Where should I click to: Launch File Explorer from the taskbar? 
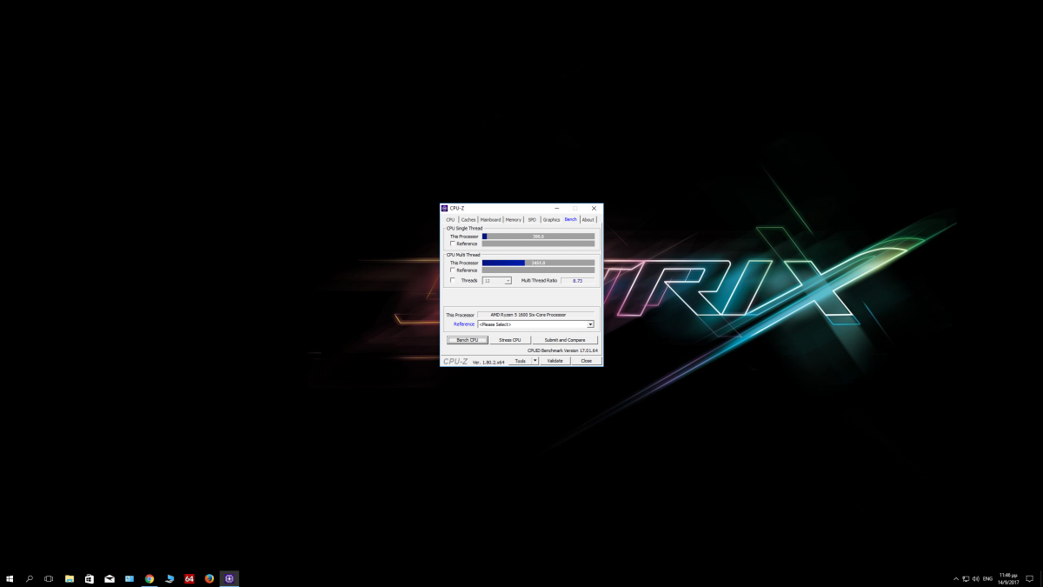(x=70, y=578)
